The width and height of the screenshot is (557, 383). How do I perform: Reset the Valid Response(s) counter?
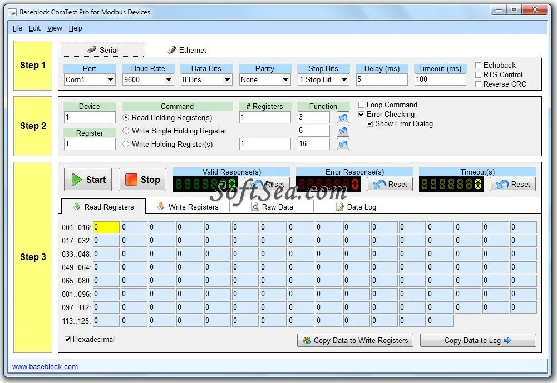coord(267,184)
